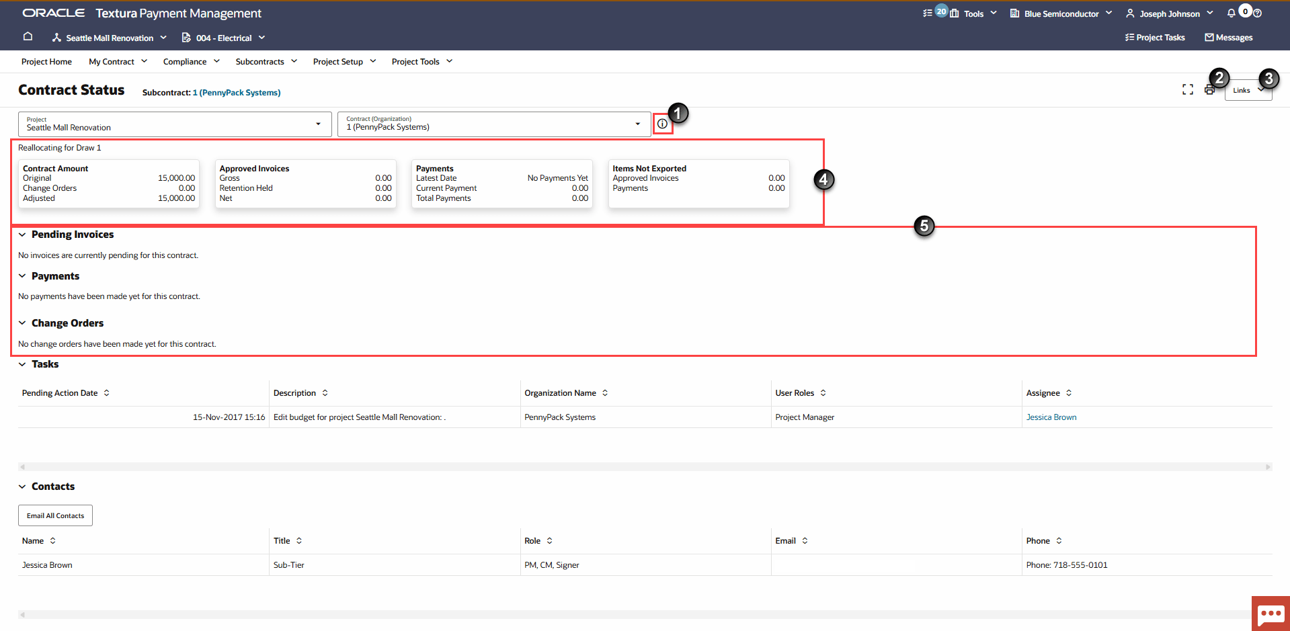This screenshot has width=1290, height=631.
Task: Sort tasks by Organization Name
Action: pyautogui.click(x=605, y=393)
